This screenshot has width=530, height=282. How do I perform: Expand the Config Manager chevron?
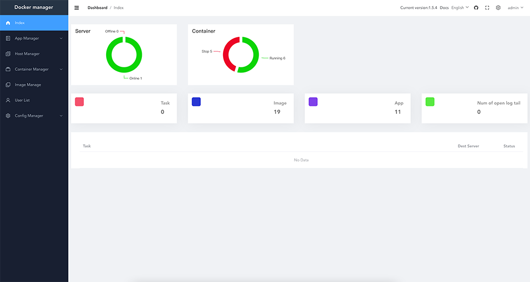coord(61,115)
